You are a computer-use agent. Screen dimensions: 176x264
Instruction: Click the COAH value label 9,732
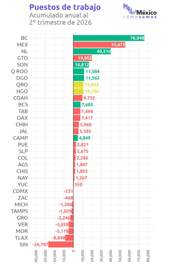(x=89, y=98)
